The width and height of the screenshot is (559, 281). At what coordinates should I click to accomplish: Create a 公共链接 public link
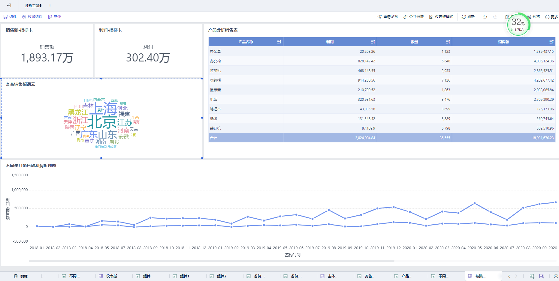coord(413,17)
